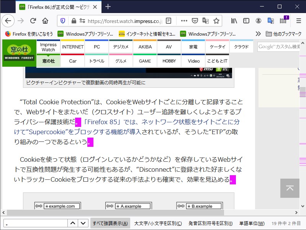Viewport: 306px width, 230px height.
Task: Toggle 発音区別符号を区別 option
Action: pyautogui.click(x=210, y=223)
